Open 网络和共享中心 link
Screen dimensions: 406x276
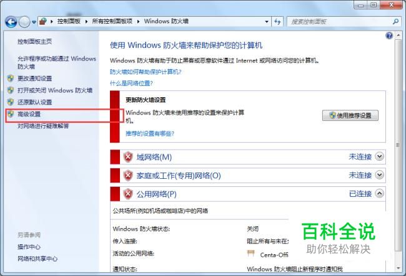point(37,259)
